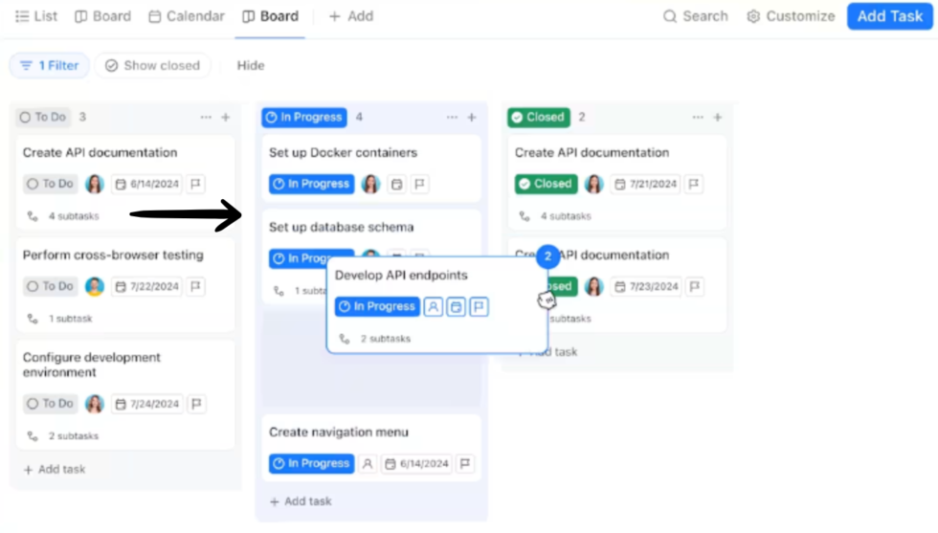Image resolution: width=938 pixels, height=533 pixels.
Task: Click priority flag on Perform cross-browser testing
Action: (195, 286)
